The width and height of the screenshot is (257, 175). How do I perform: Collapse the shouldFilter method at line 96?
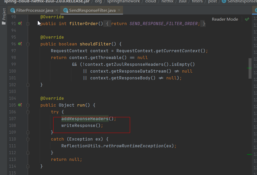pos(28,44)
